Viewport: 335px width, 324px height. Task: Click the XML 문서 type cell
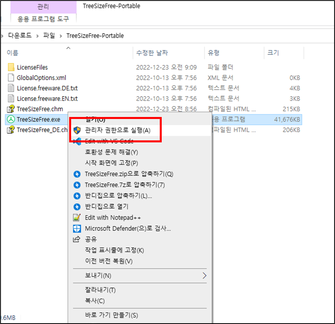coord(221,78)
